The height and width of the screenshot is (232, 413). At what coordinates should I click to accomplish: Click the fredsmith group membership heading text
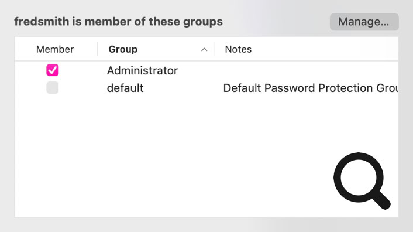119,22
